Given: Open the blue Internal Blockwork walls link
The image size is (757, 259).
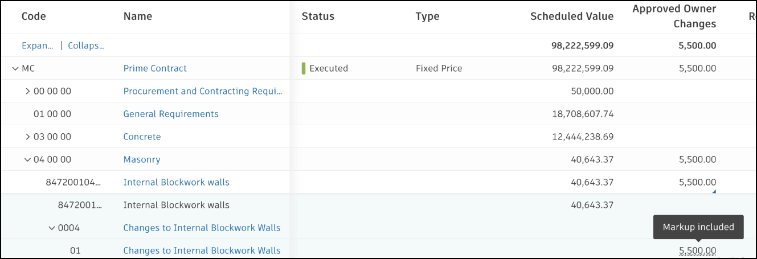Looking at the screenshot, I should pos(176,182).
